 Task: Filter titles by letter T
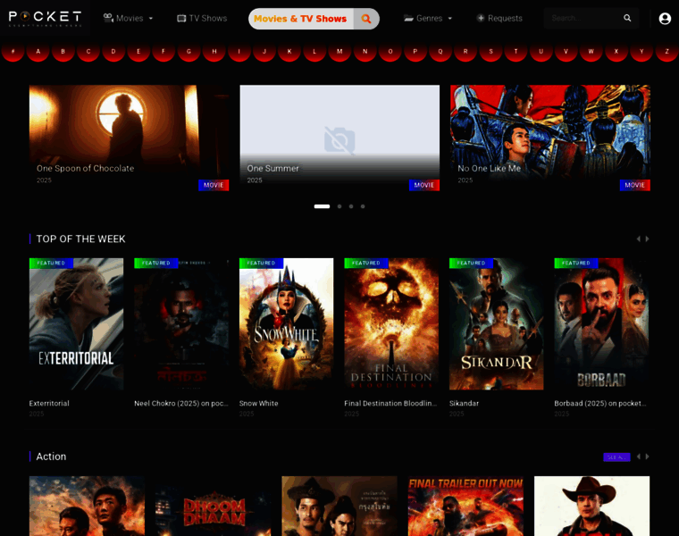[x=516, y=51]
